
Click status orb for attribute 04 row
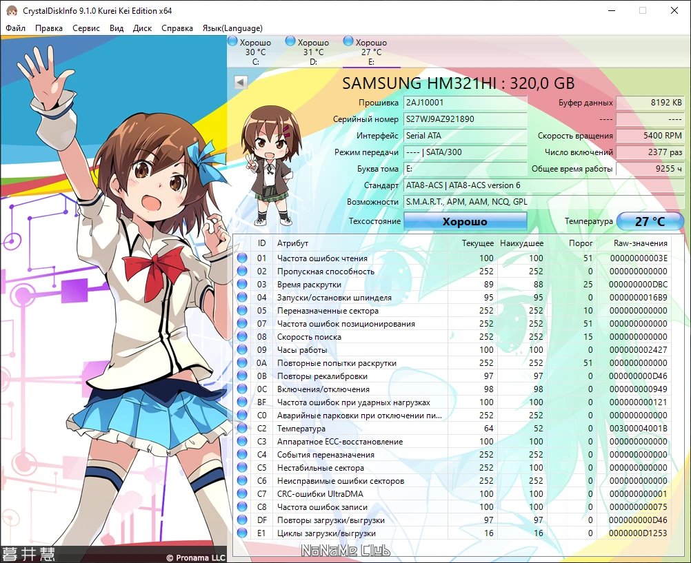(242, 298)
